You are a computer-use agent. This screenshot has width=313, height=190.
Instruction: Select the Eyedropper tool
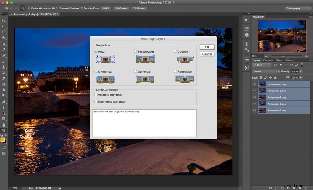(4, 49)
